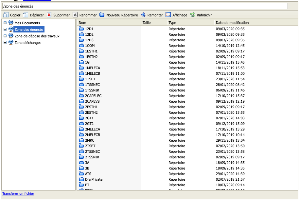Click the Copier toolbar icon
299x200 pixels.
(x=6, y=15)
